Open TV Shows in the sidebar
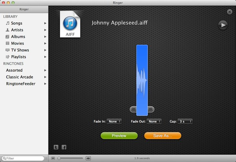Viewport: 236px width, 162px height. (x=20, y=50)
